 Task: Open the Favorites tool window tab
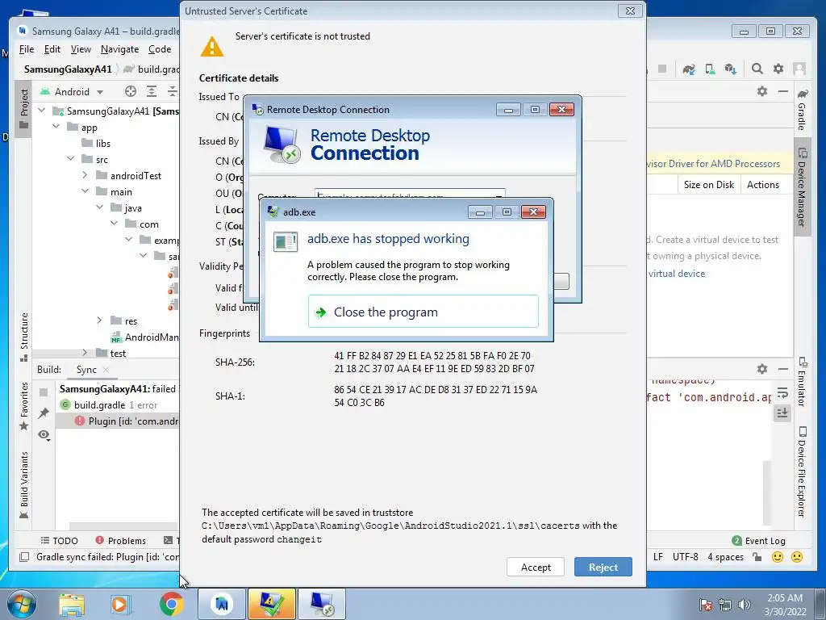coord(23,406)
